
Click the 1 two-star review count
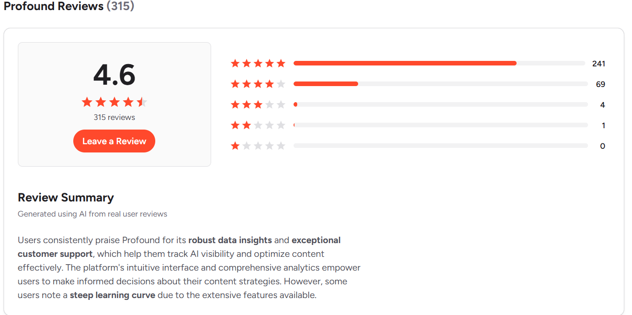603,125
